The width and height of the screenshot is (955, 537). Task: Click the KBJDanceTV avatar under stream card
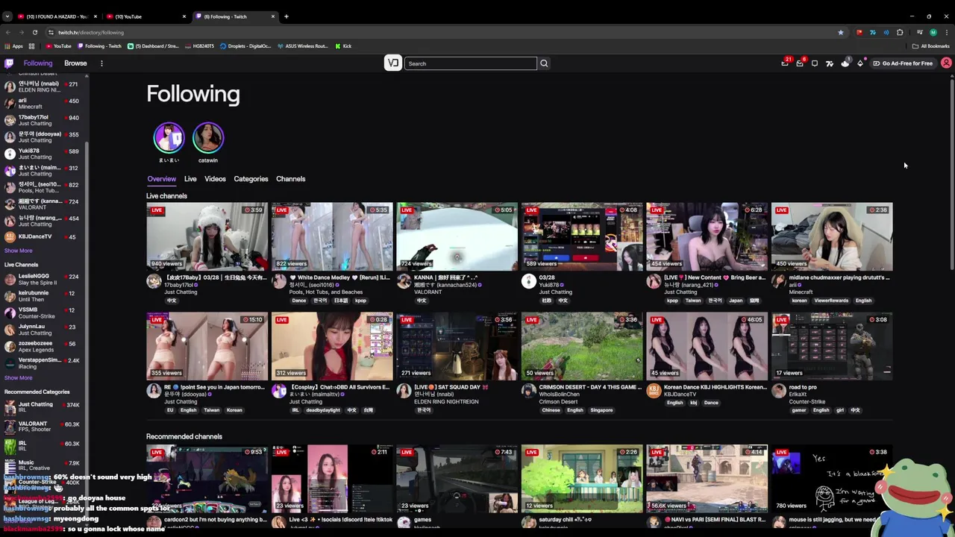pos(654,390)
